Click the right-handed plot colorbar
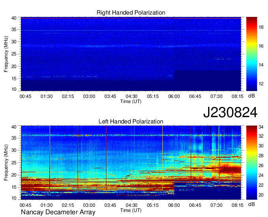 tap(251, 54)
